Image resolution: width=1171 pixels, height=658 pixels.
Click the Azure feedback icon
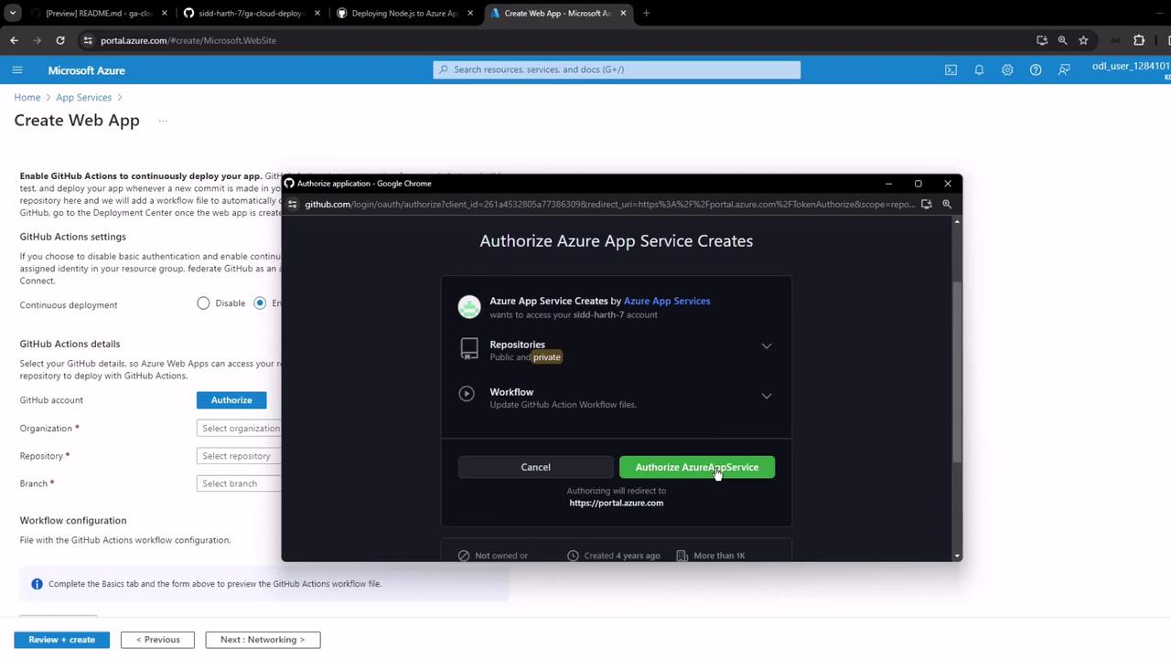(1064, 70)
